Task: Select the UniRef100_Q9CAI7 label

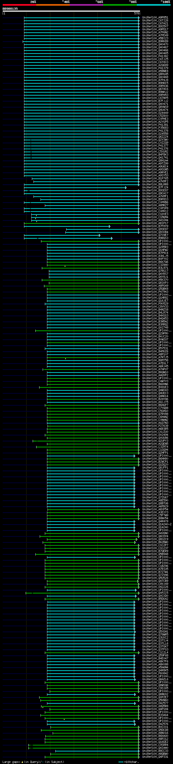Action: tap(155, 194)
